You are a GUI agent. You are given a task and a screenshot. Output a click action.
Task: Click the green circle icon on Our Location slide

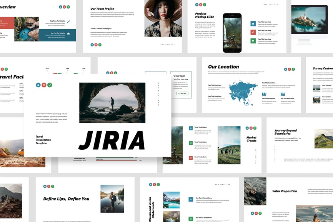tap(294, 69)
